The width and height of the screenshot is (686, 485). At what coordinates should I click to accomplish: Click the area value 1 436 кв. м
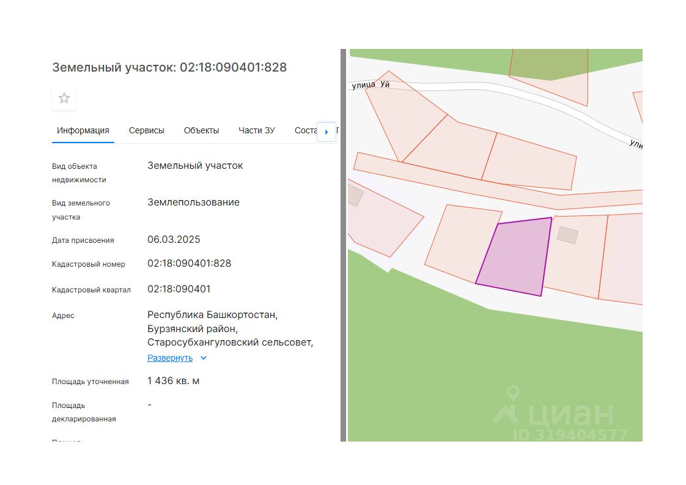click(x=173, y=381)
